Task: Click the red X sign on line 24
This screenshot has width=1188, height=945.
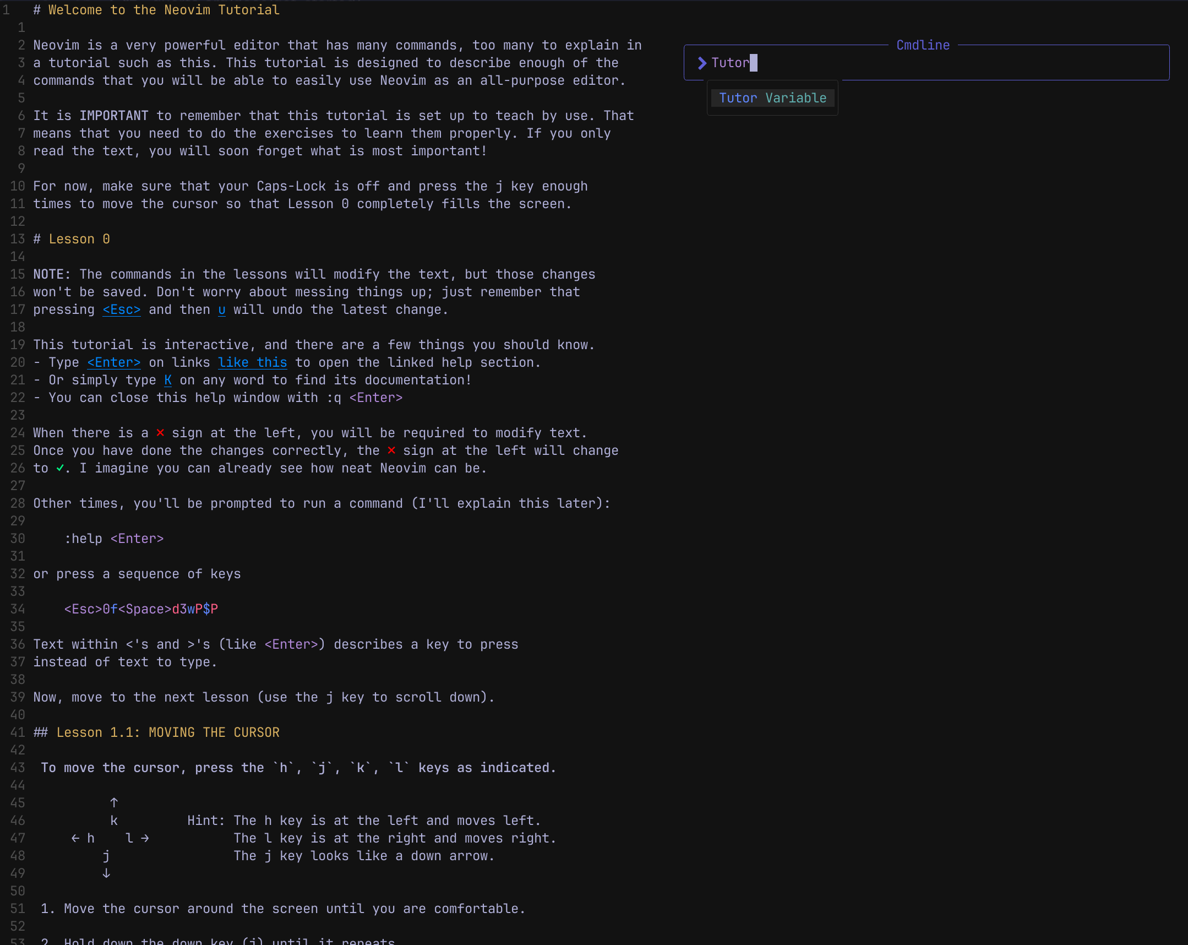Action: coord(160,433)
